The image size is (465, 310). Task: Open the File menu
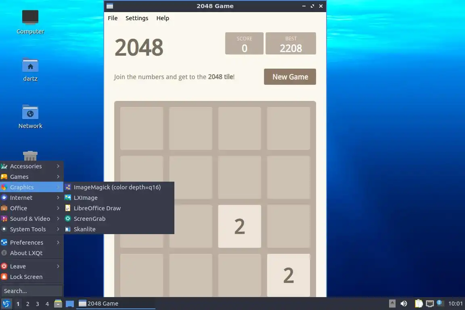(113, 18)
